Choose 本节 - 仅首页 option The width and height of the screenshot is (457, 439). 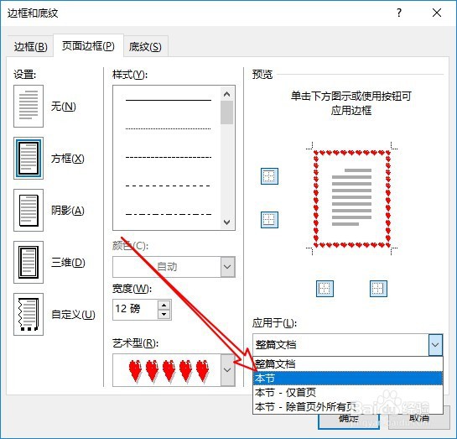tap(348, 393)
